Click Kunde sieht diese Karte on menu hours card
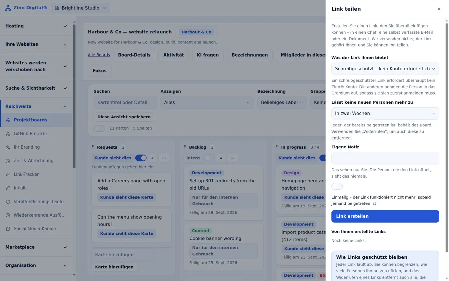This screenshot has height=281, width=449. point(127,234)
